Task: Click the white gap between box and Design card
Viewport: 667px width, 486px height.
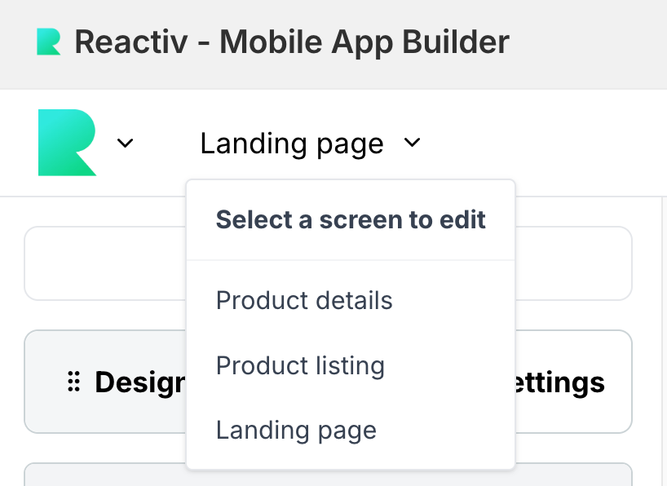Action: (x=106, y=316)
